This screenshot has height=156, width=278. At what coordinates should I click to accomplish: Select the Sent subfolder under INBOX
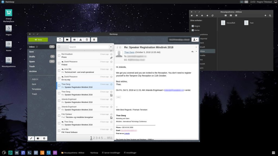tap(34, 84)
